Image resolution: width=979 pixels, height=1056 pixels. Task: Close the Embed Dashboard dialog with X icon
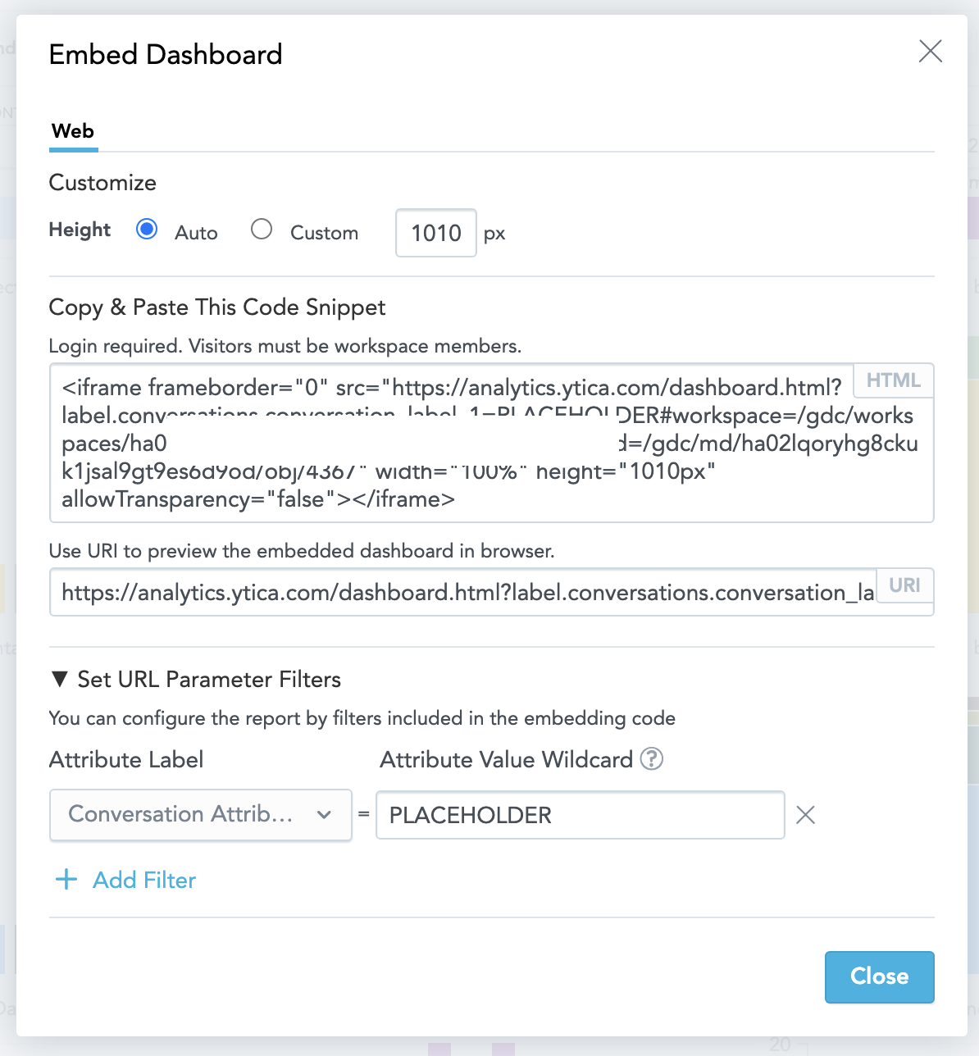click(930, 52)
